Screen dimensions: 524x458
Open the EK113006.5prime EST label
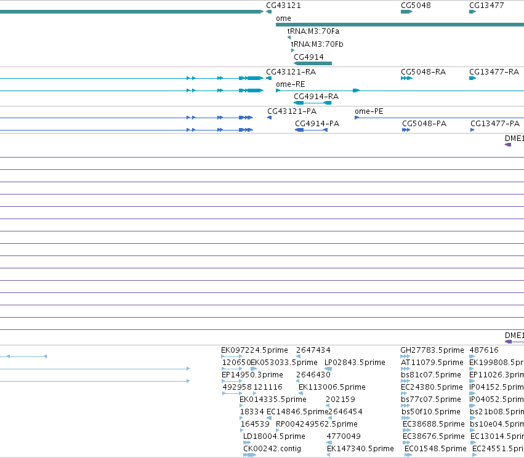[x=332, y=387]
